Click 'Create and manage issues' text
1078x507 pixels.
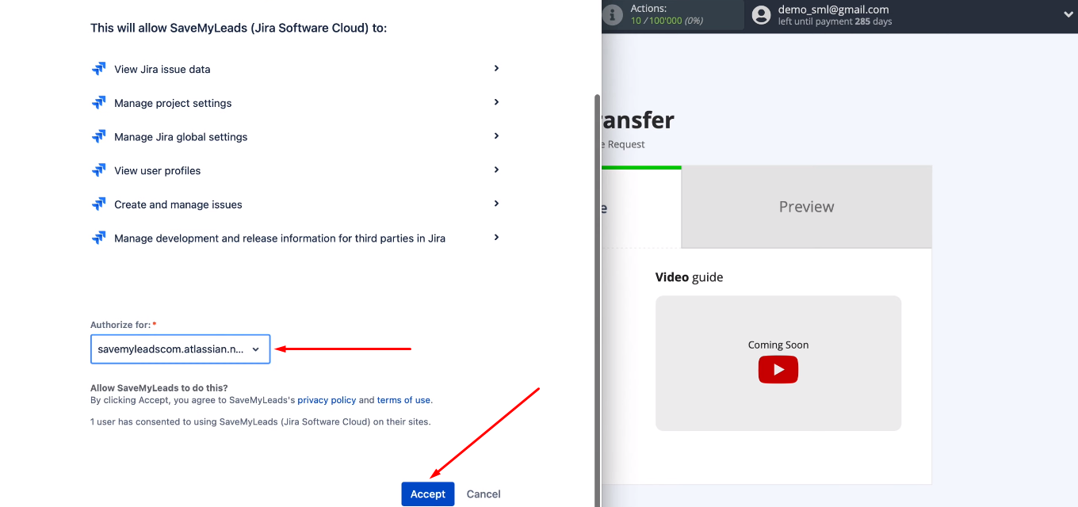point(178,204)
